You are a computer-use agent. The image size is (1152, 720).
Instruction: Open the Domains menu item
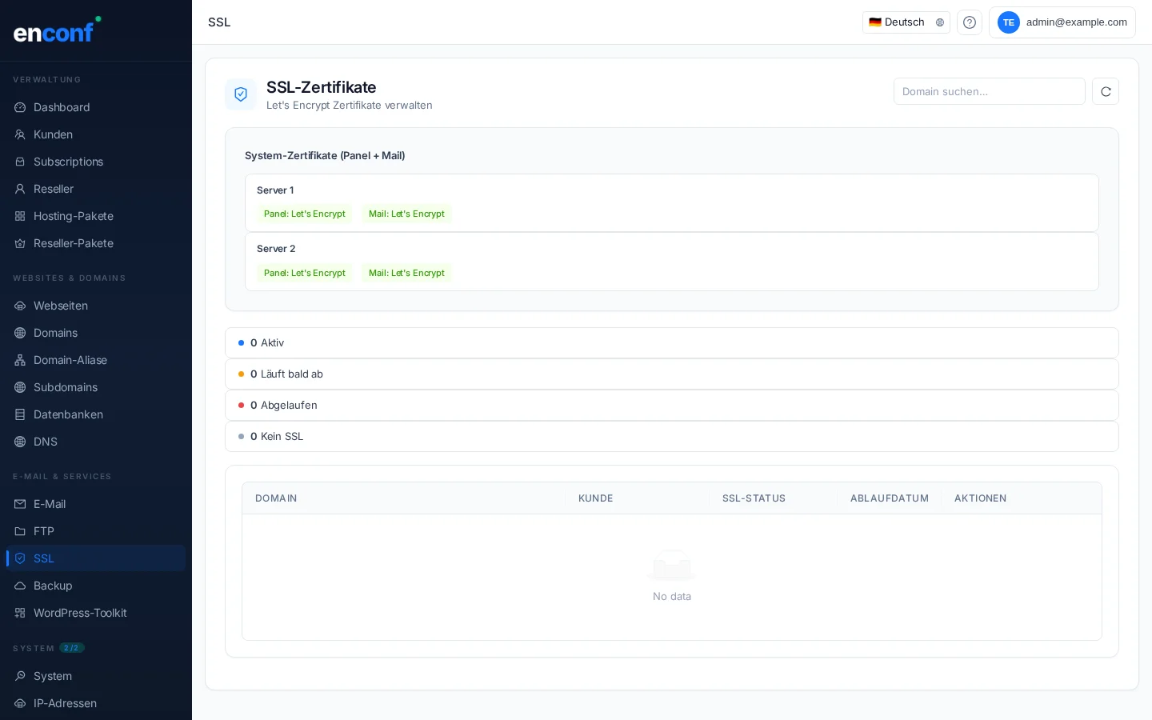55,333
